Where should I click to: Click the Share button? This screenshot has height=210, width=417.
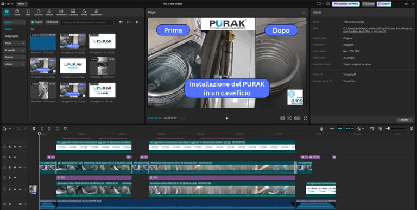pyautogui.click(x=368, y=4)
